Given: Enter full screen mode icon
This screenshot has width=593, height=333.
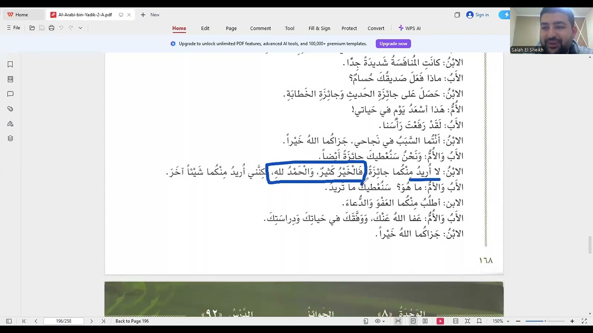Looking at the screenshot, I should tap(585, 321).
